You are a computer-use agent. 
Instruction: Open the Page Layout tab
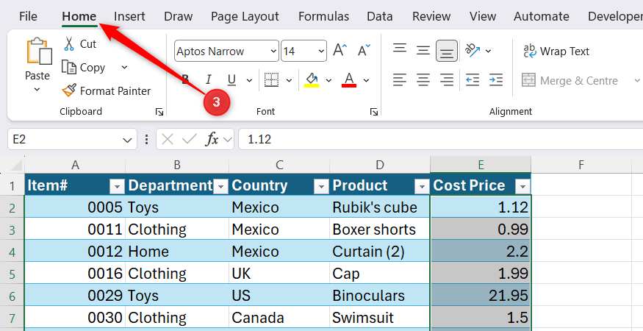pos(245,16)
